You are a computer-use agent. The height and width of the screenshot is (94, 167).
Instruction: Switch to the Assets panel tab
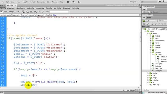149,17
